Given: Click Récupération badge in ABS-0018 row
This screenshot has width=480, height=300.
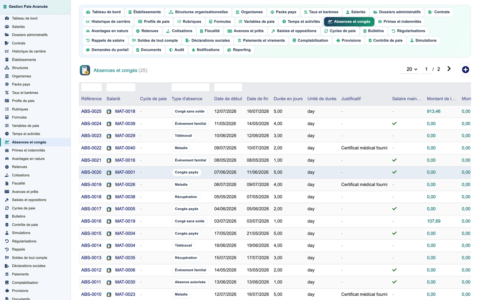Looking at the screenshot, I should [x=186, y=197].
